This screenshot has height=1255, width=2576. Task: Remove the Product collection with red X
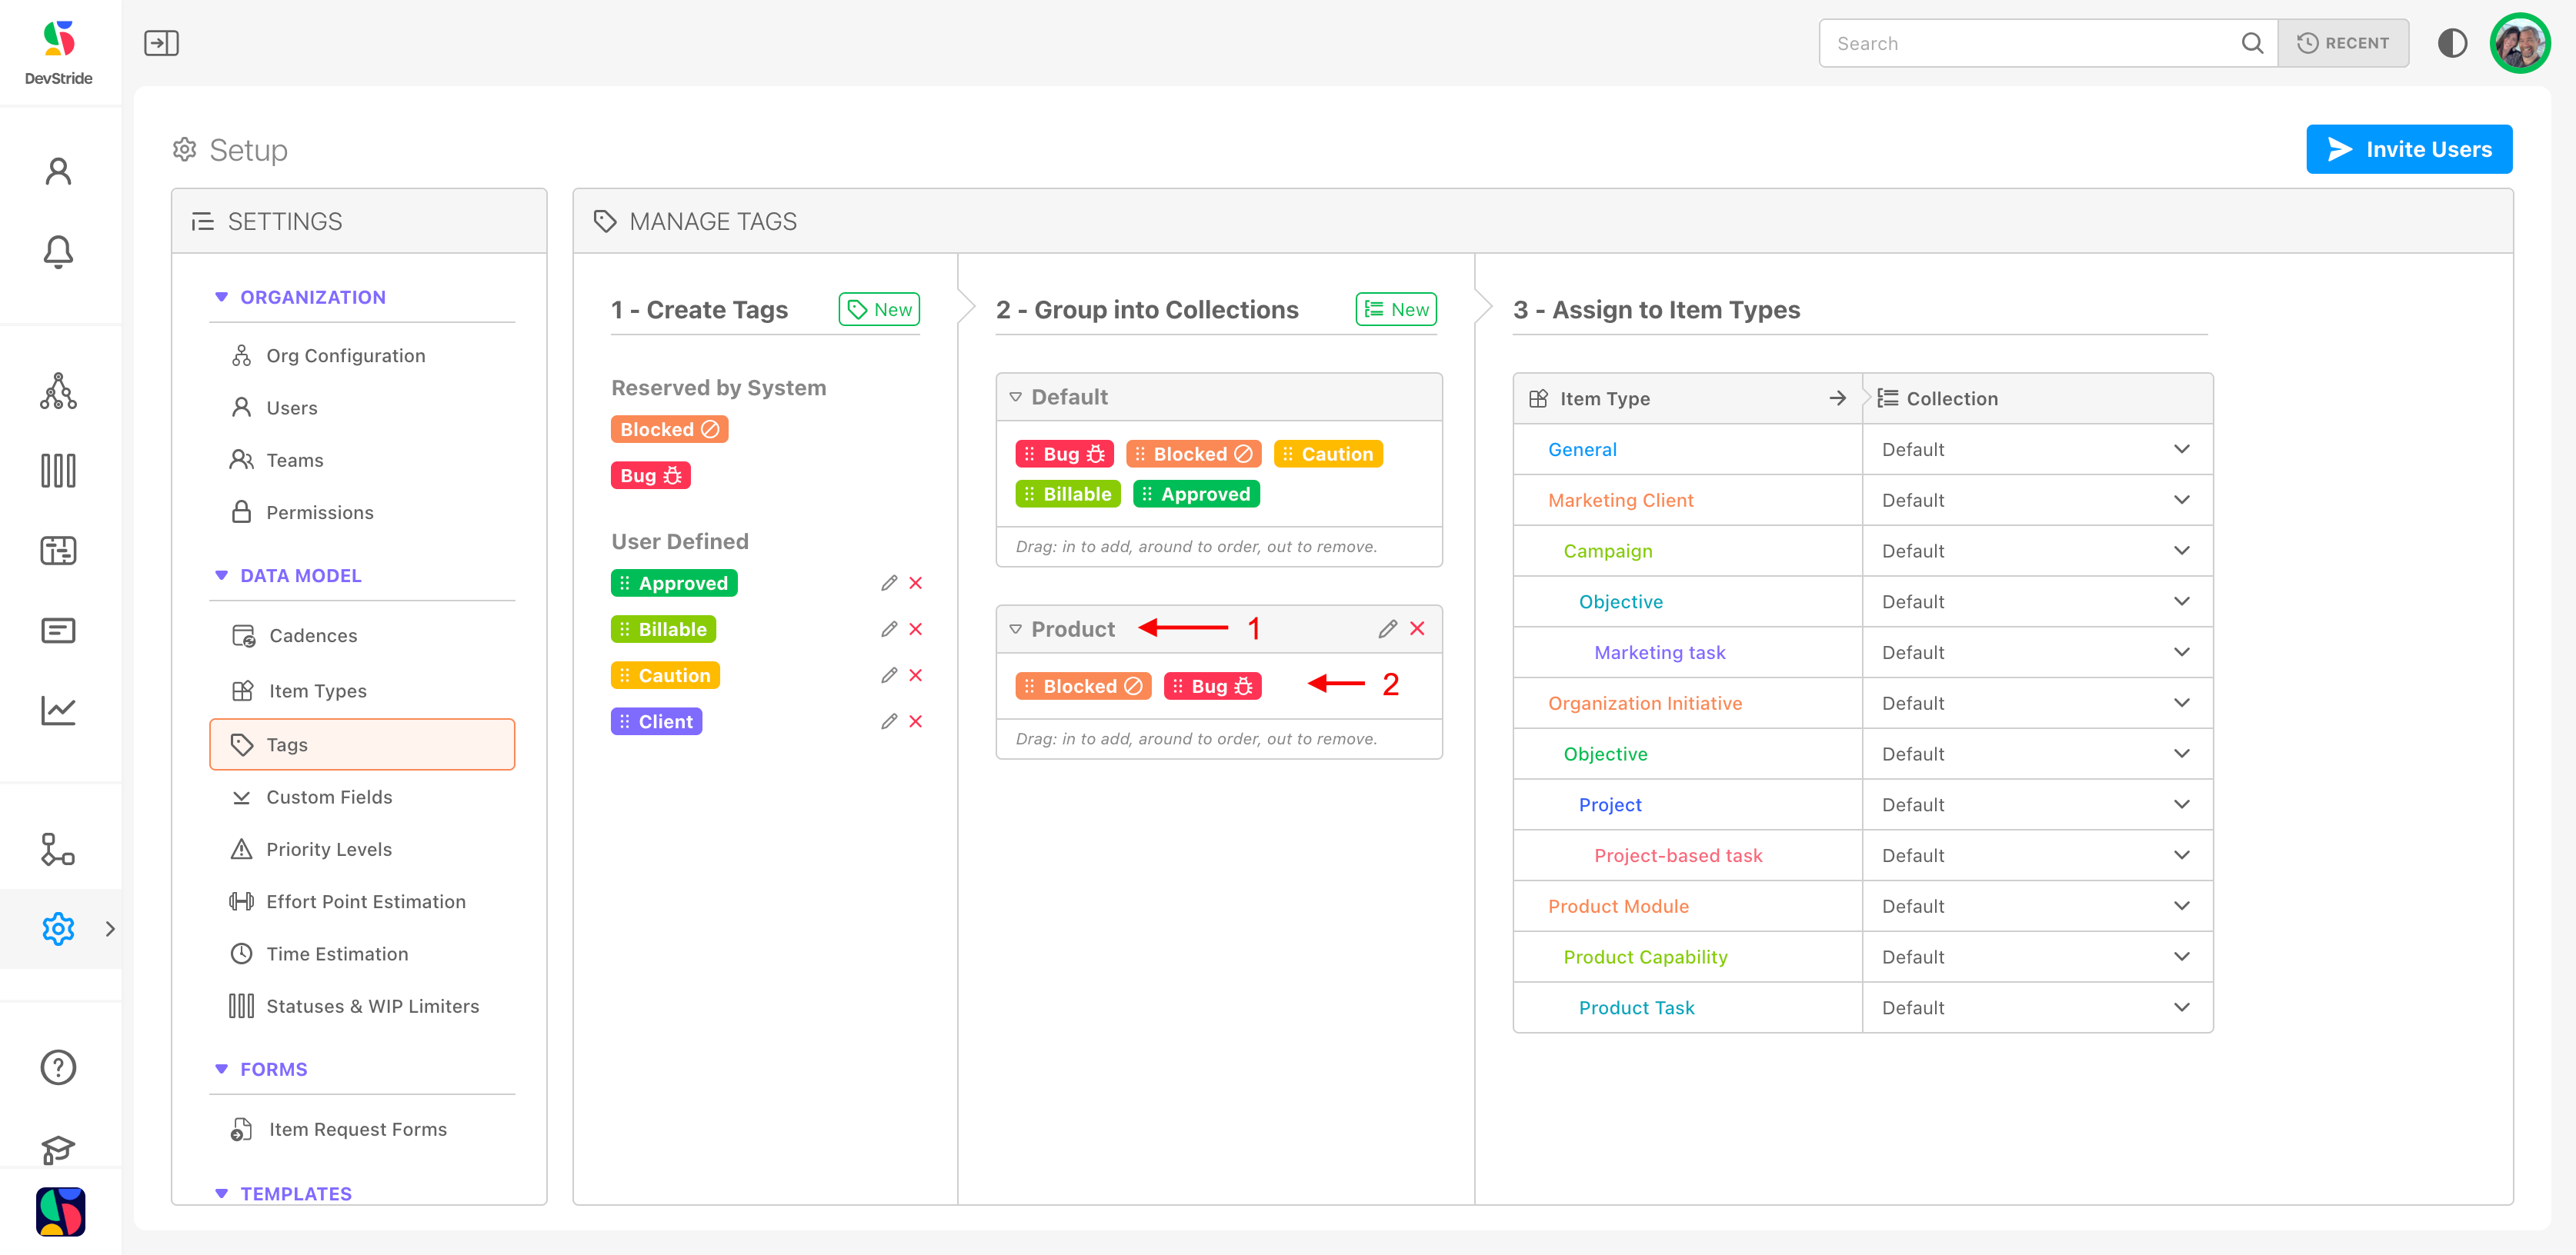tap(1417, 628)
